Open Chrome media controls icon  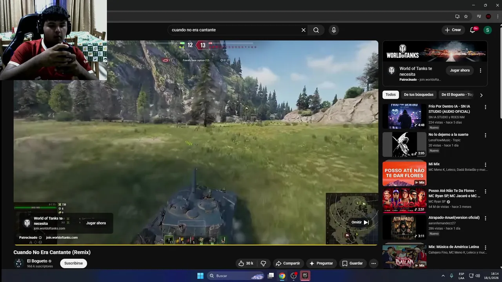click(x=479, y=16)
